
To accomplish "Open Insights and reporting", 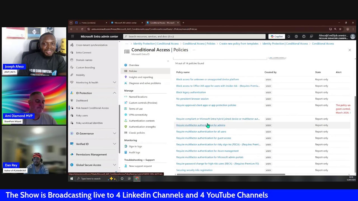I will 141,77.
